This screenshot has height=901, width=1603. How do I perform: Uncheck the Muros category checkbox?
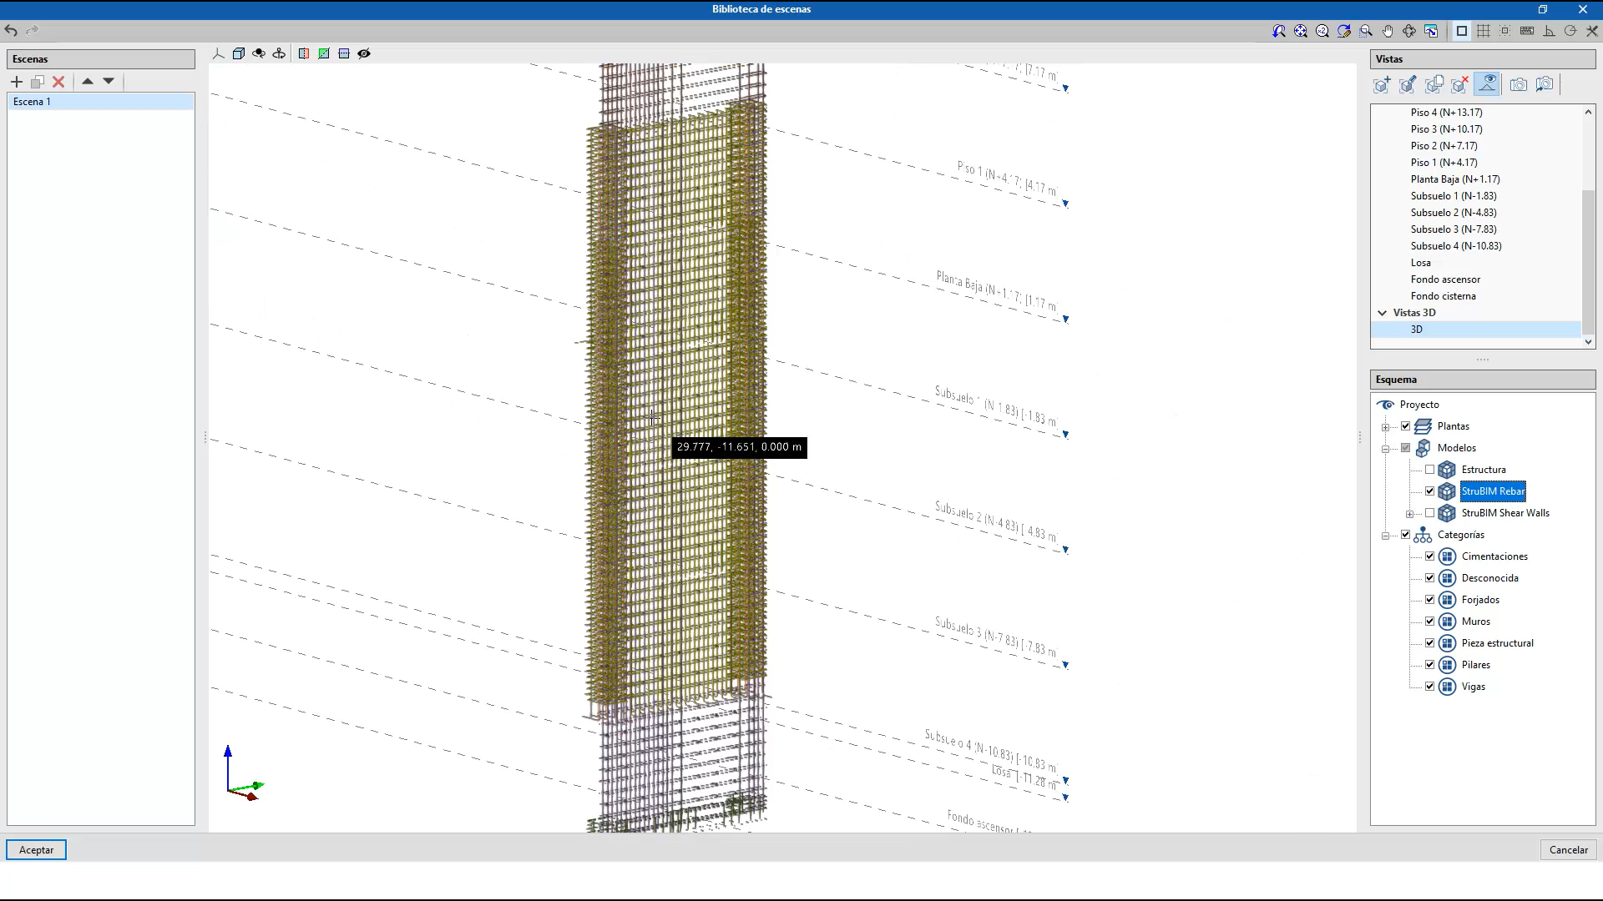(x=1429, y=622)
